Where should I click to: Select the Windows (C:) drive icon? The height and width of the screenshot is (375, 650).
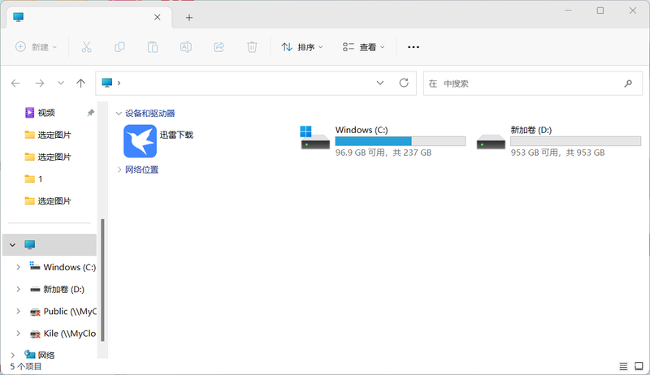pyautogui.click(x=315, y=138)
